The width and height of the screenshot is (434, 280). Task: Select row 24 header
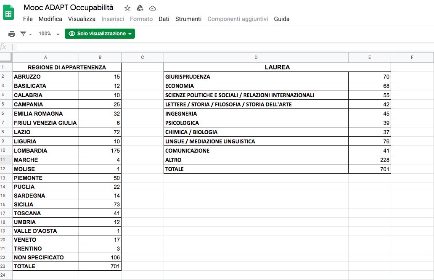[x=6, y=275]
